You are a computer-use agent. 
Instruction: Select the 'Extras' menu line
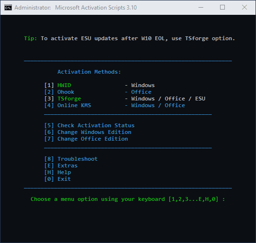click(x=68, y=166)
